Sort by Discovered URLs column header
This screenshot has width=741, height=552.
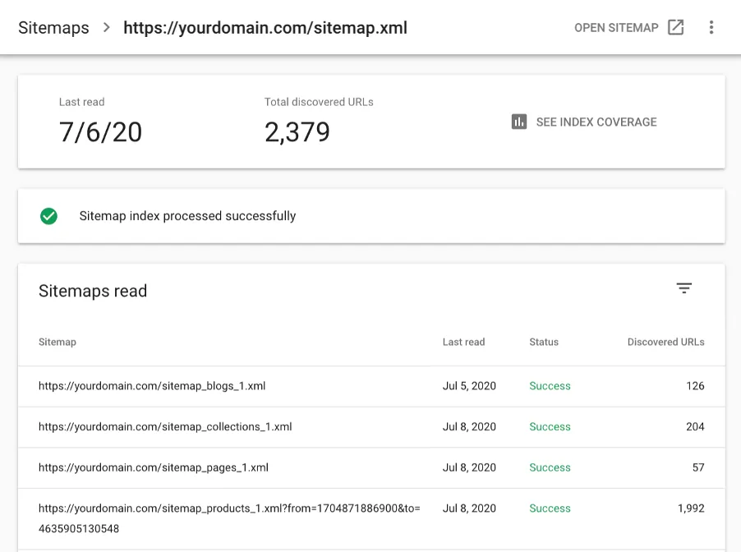[x=665, y=343]
